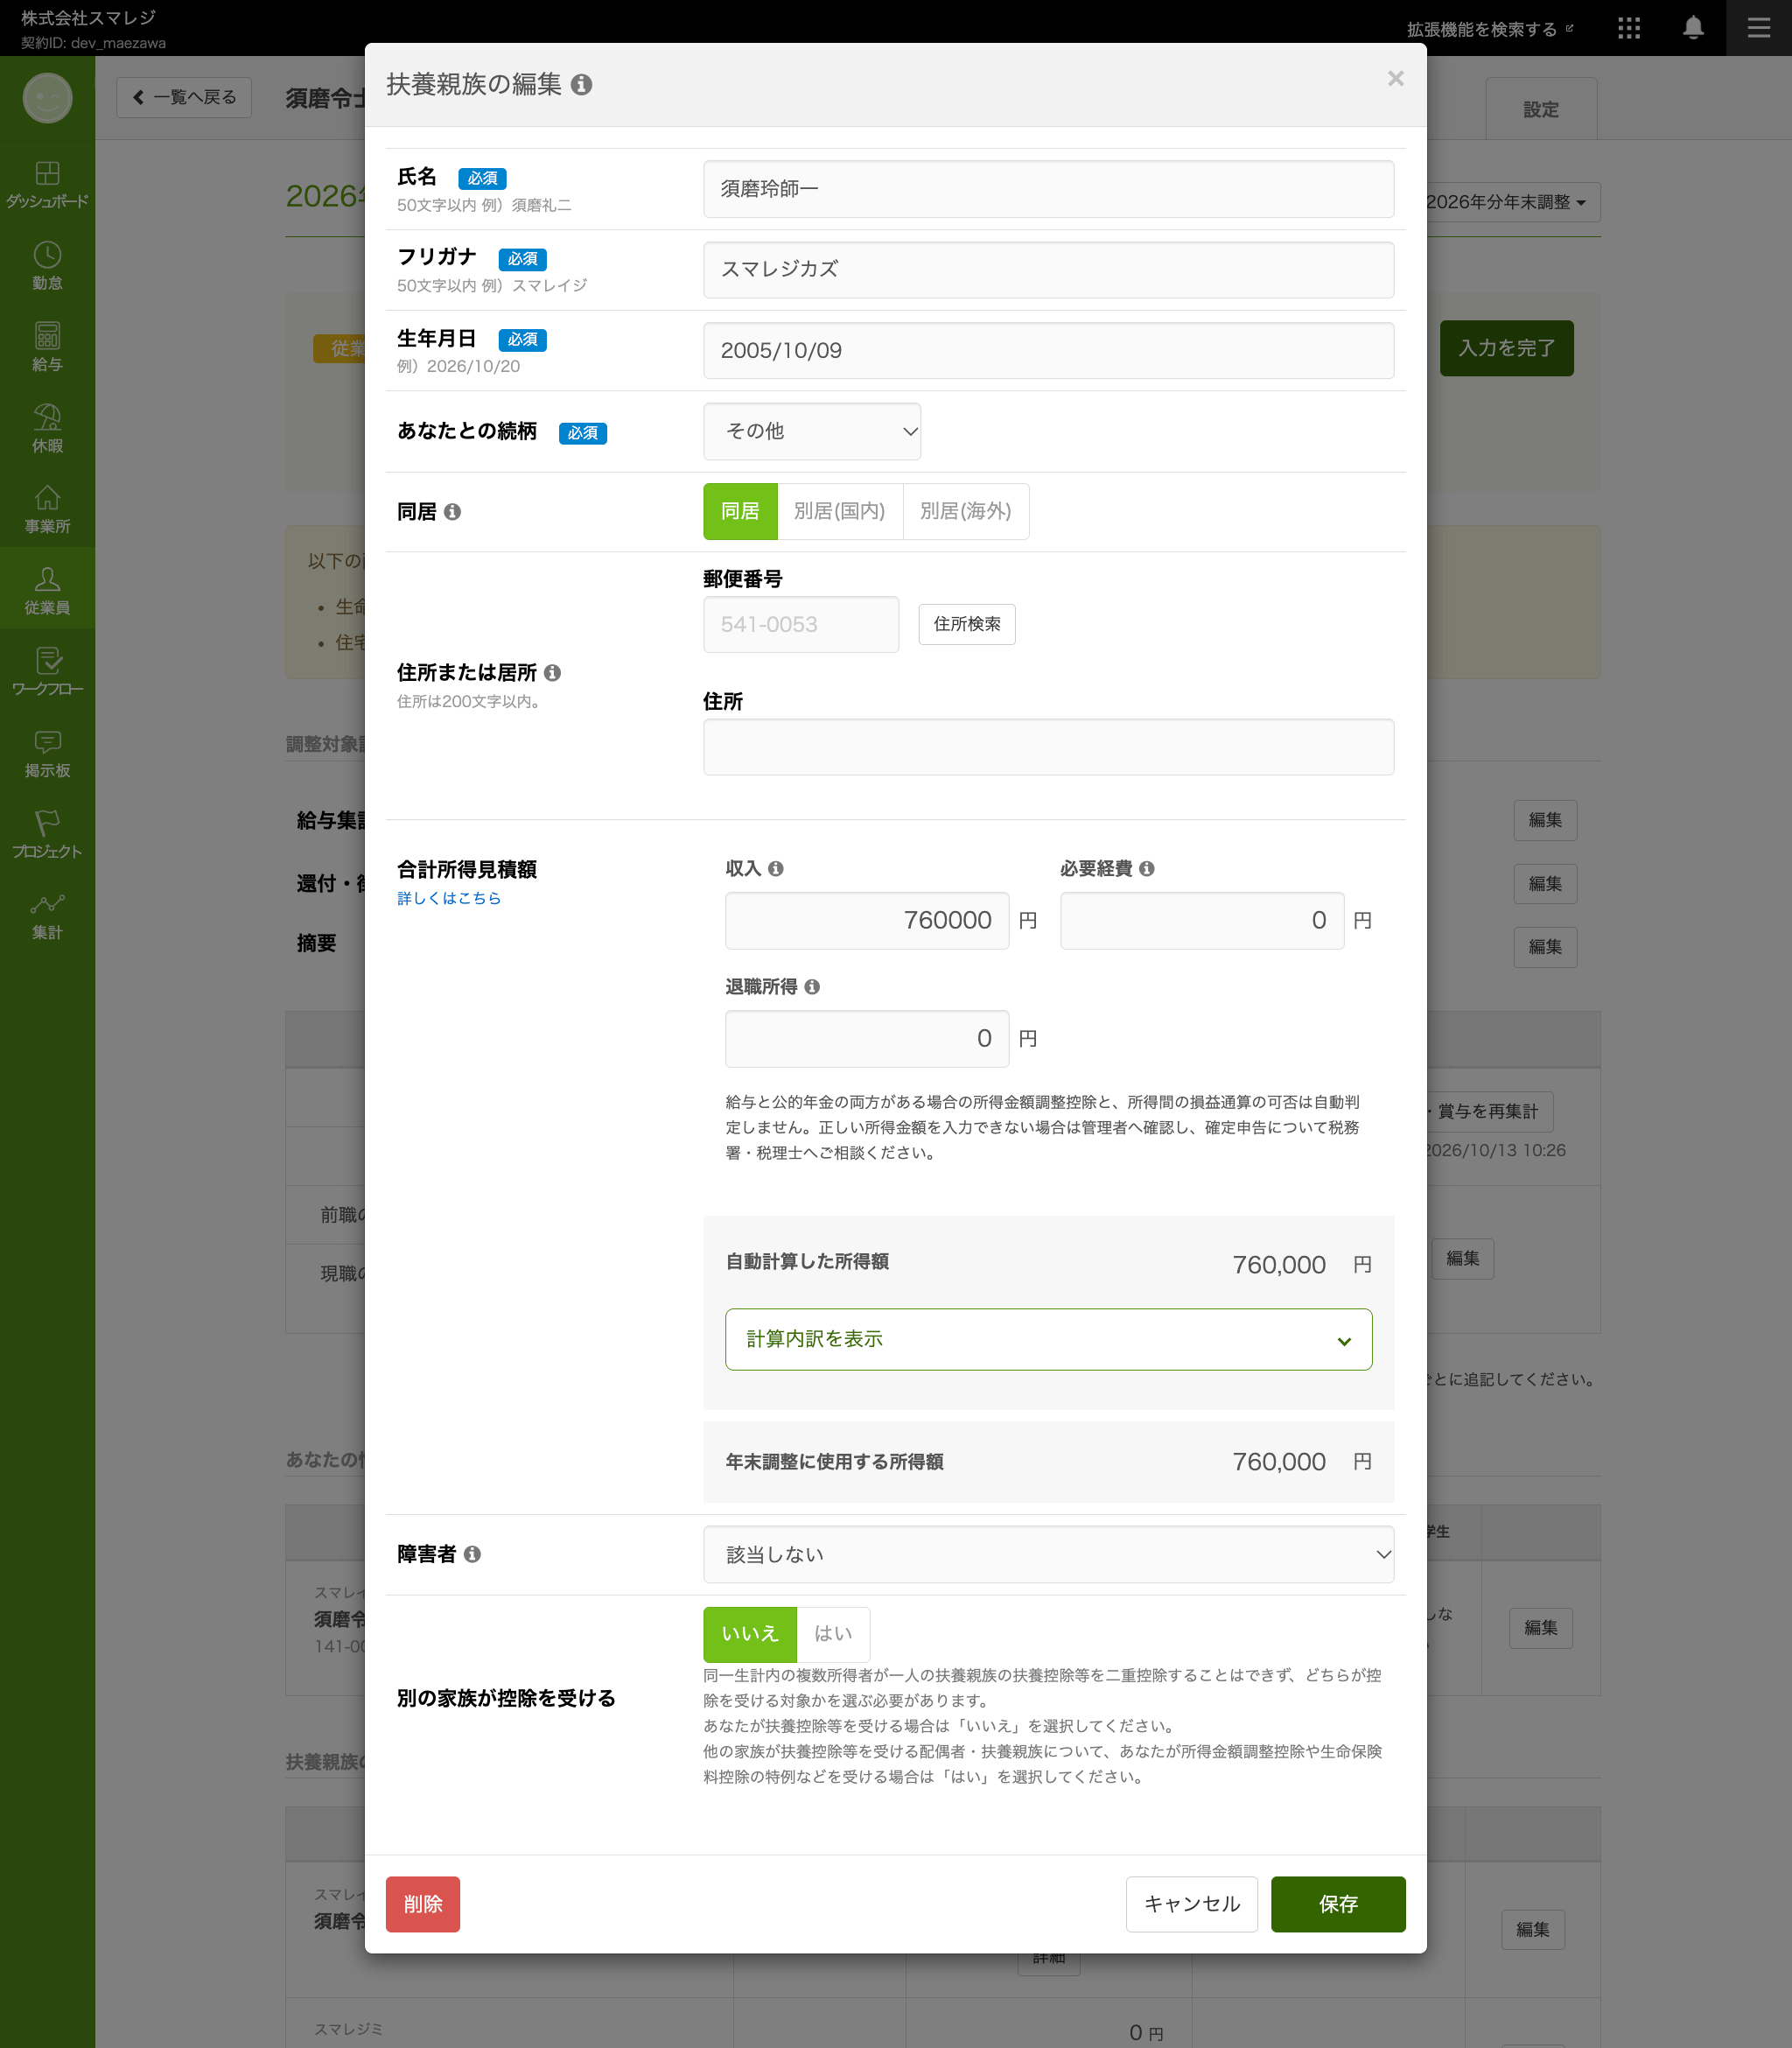The height and width of the screenshot is (2048, 1792).
Task: Open the 詳しくはこちら link
Action: click(449, 899)
